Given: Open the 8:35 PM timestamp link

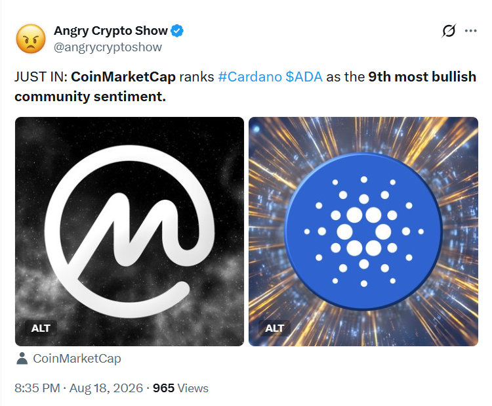Looking at the screenshot, I should (x=37, y=388).
